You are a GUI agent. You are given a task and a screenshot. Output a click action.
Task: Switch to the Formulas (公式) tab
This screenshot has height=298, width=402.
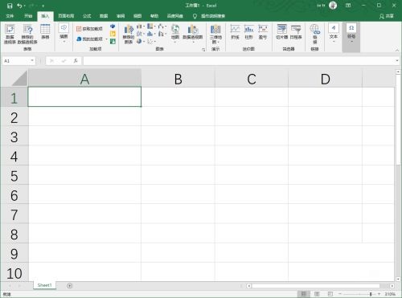point(87,16)
